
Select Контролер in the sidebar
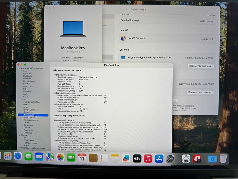click(29, 125)
